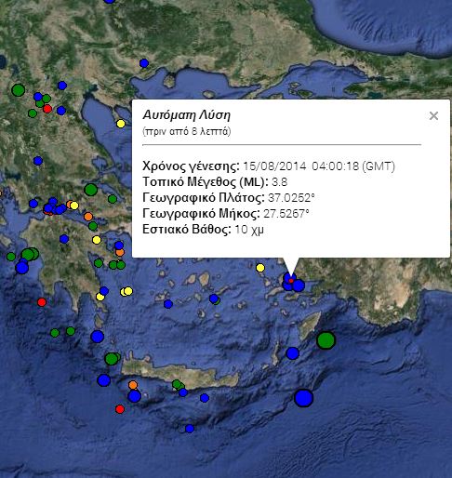
Task: Click the yellow marker just left of the popup pointer
Action: click(260, 268)
